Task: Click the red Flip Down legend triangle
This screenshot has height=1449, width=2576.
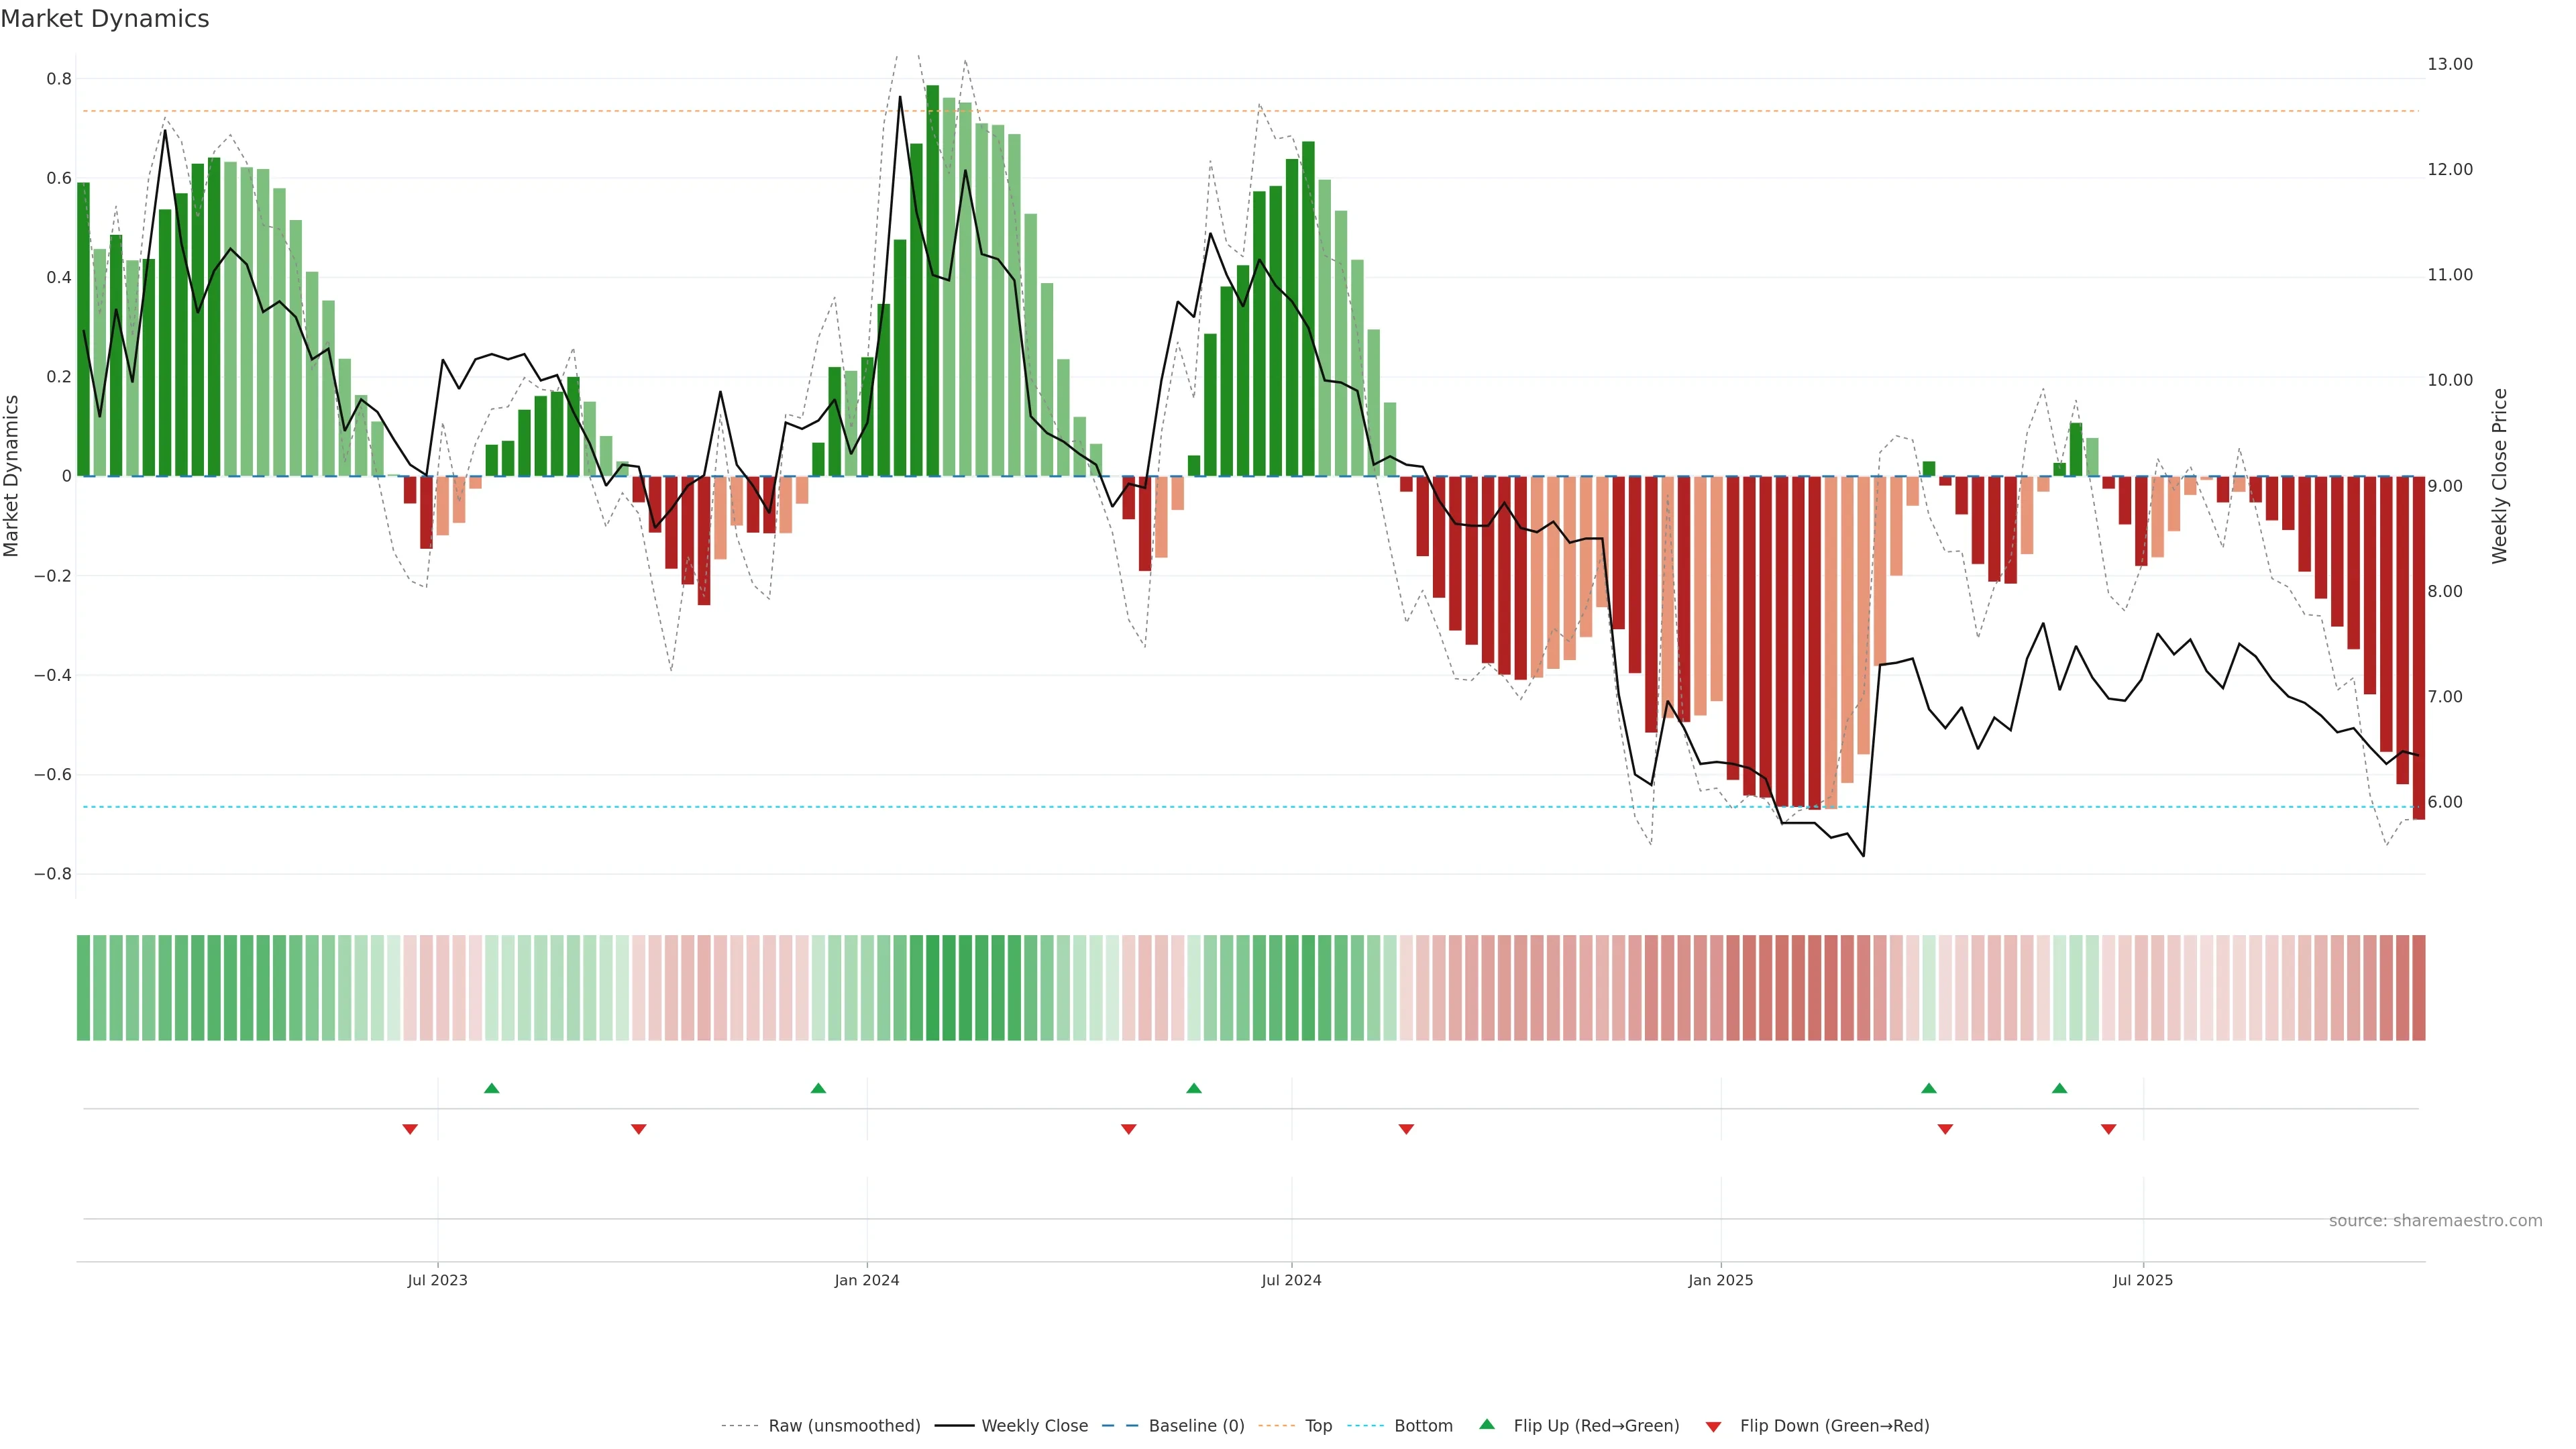Action: (x=1713, y=1427)
